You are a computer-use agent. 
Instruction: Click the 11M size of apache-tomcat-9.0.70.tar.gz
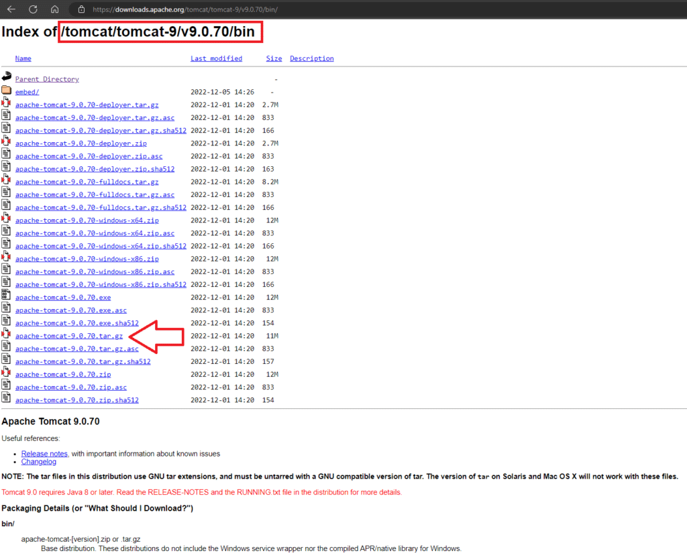[272, 336]
